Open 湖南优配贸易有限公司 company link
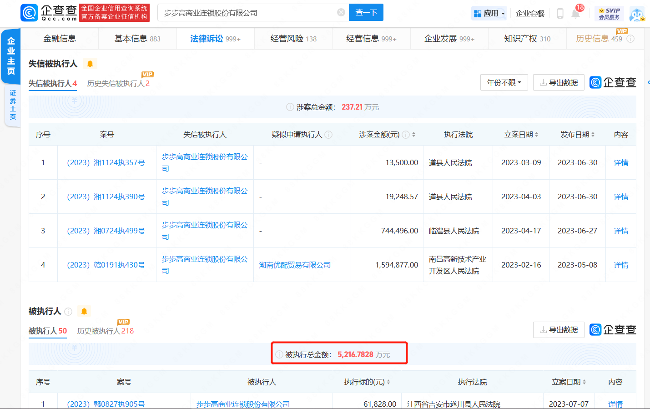The image size is (650, 409). click(x=295, y=265)
